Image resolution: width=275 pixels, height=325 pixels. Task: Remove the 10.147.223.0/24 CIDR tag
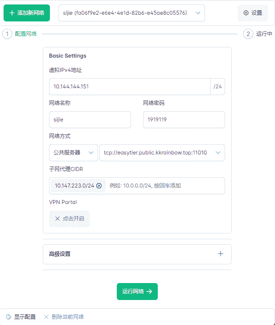(x=99, y=186)
